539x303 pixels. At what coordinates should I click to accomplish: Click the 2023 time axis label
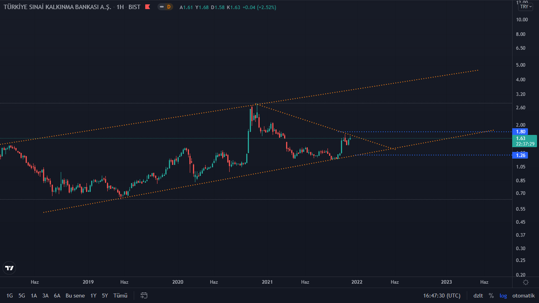pos(446,282)
